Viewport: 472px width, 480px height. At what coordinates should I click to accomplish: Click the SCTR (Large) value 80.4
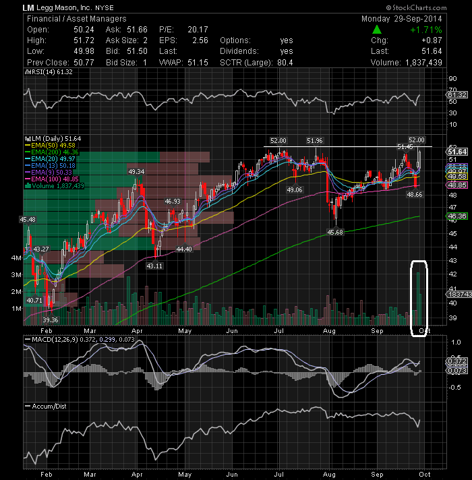click(x=285, y=63)
